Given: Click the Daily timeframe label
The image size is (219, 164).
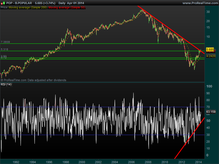Looking at the screenshot, I should pyautogui.click(x=62, y=3).
